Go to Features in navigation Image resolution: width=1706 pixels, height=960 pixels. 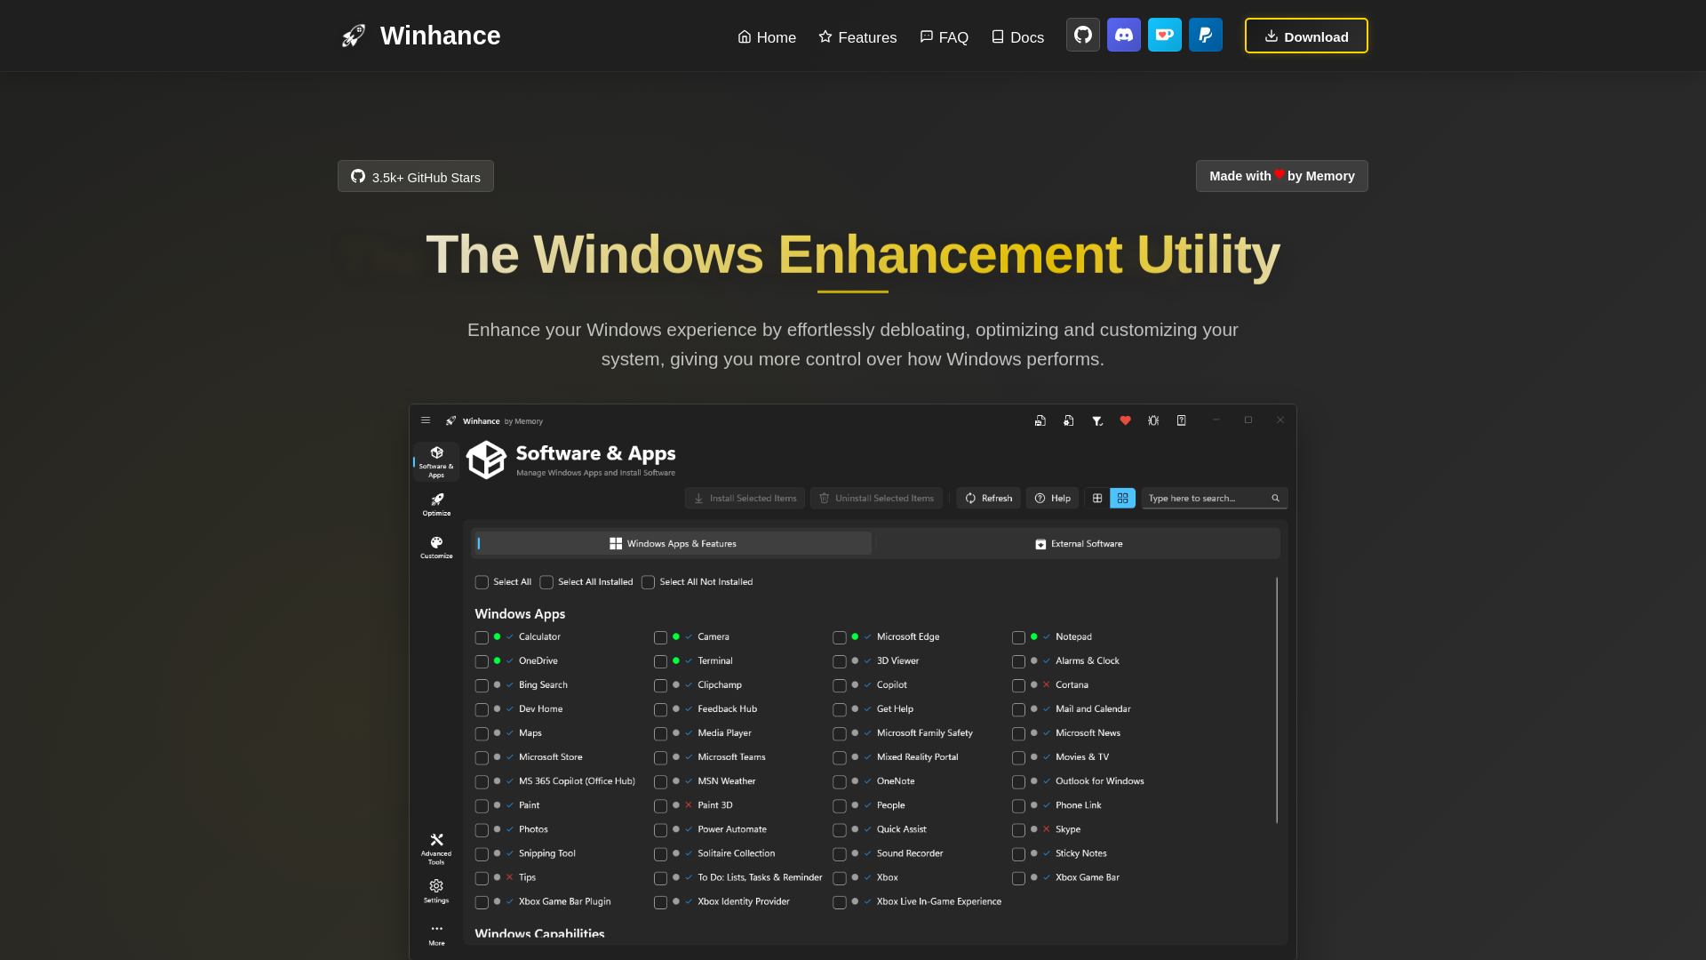(x=857, y=37)
